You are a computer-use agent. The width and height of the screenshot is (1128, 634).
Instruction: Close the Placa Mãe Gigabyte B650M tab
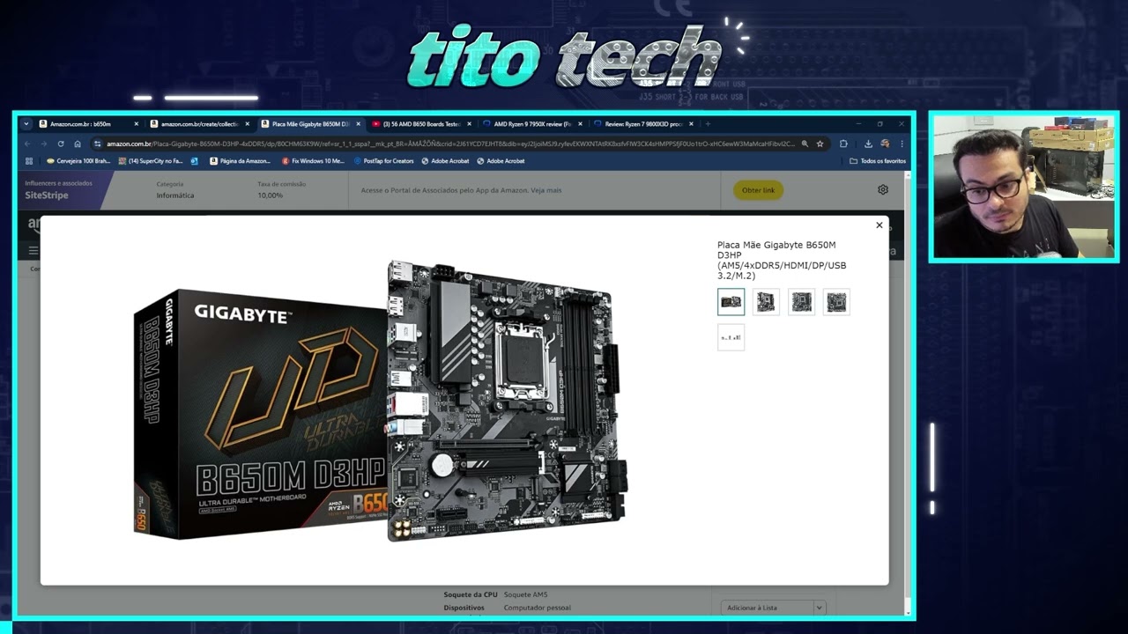[x=358, y=124]
